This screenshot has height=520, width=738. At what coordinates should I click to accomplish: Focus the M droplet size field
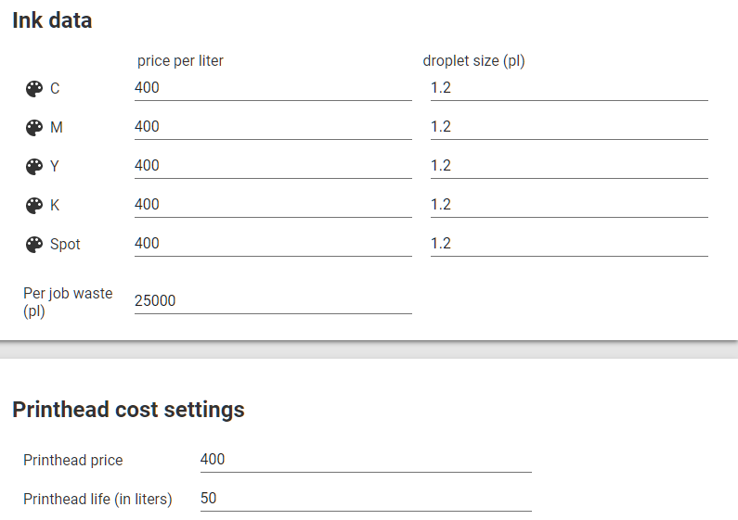click(x=569, y=127)
